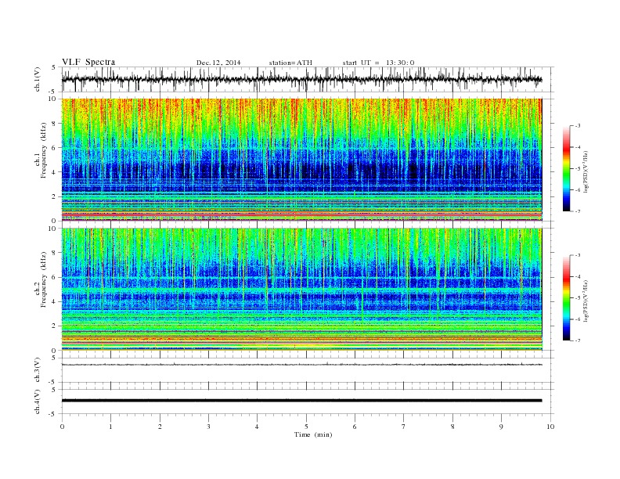Click time axis tick label '9'
Screen dimensions: 620x479
(x=501, y=427)
